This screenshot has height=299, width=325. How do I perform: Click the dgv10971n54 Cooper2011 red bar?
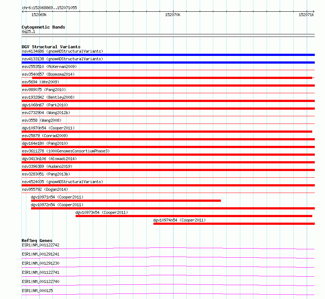126,201
